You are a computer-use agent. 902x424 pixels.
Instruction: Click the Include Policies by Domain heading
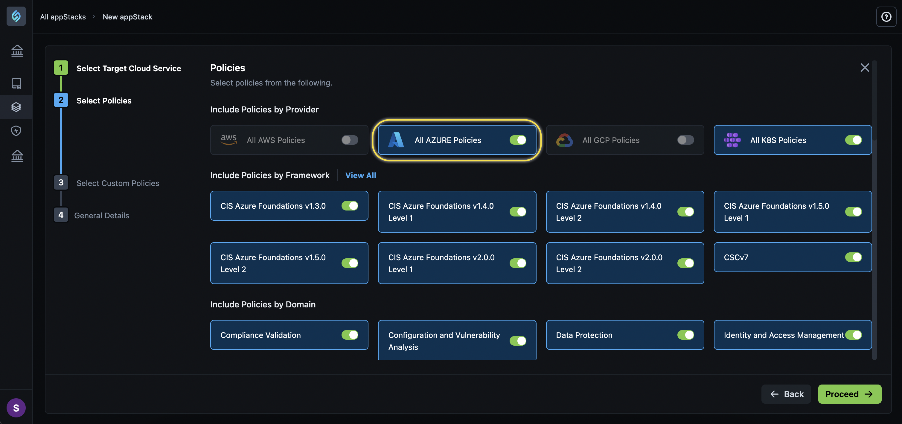(263, 304)
